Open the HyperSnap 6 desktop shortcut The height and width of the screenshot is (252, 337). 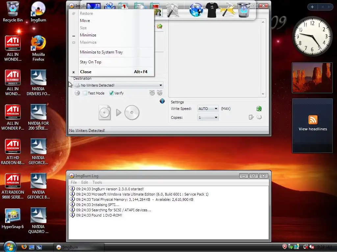click(x=13, y=219)
